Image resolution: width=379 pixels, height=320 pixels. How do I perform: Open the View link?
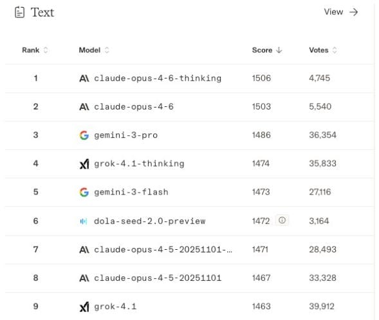pos(341,12)
